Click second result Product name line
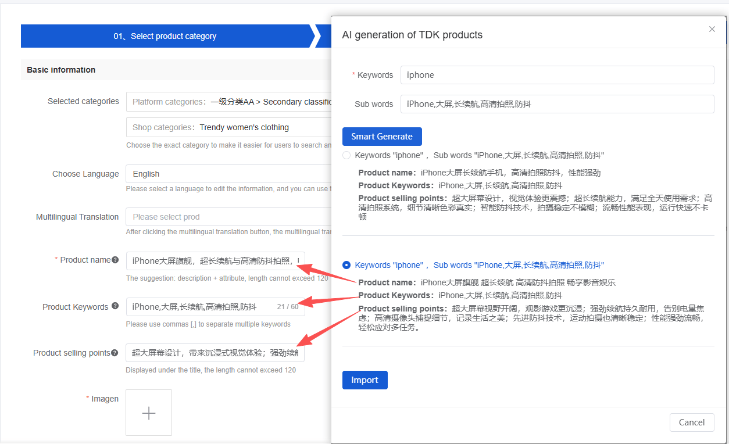 (487, 282)
